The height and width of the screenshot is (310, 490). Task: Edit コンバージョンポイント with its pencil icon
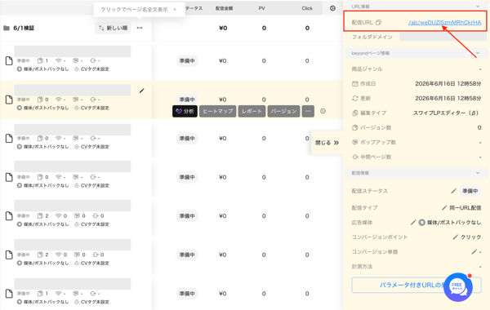coord(456,237)
